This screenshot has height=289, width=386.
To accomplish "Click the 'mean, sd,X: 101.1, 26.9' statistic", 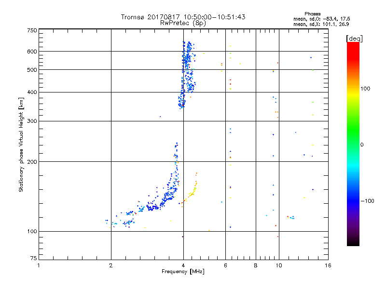I will tap(321, 24).
